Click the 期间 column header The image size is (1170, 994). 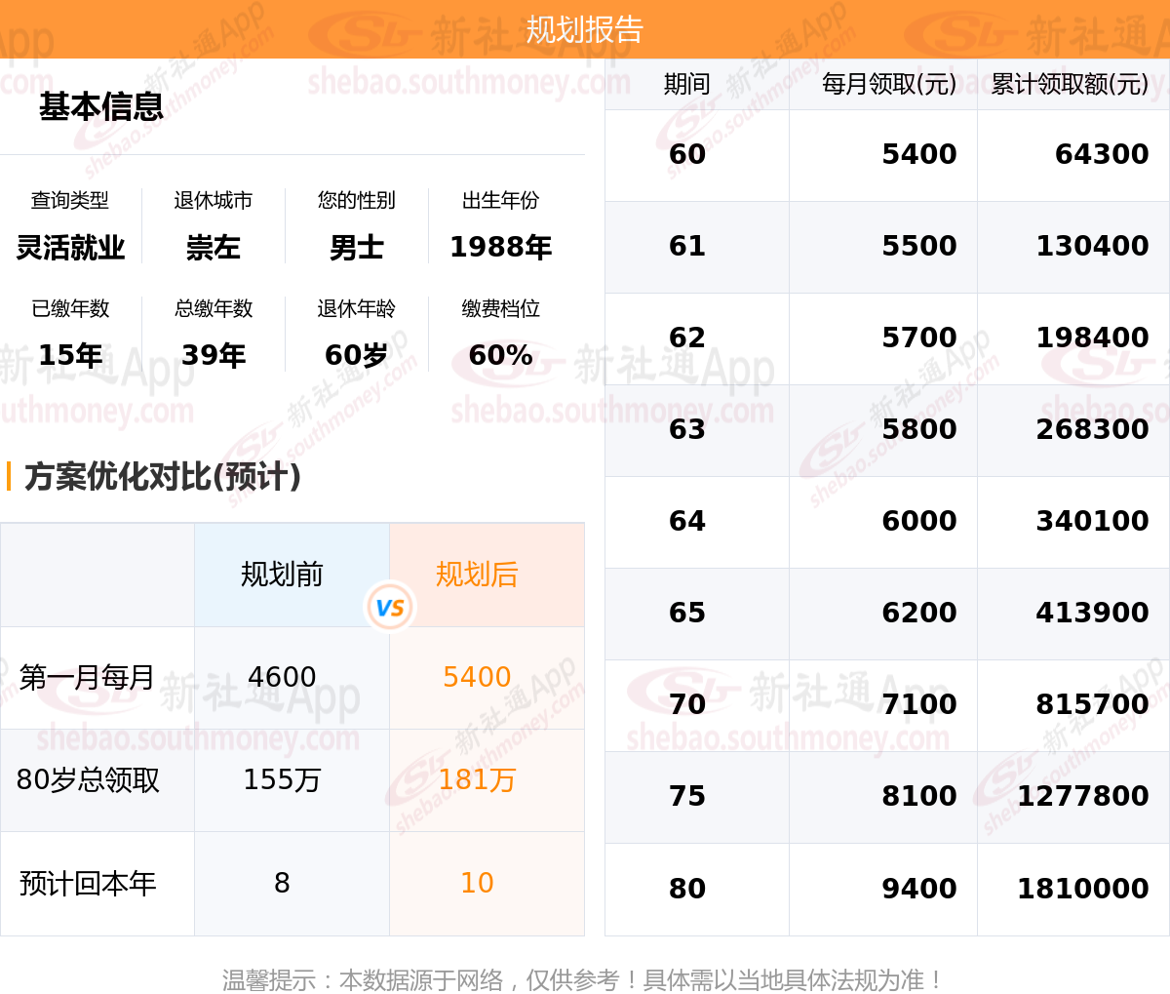point(687,84)
